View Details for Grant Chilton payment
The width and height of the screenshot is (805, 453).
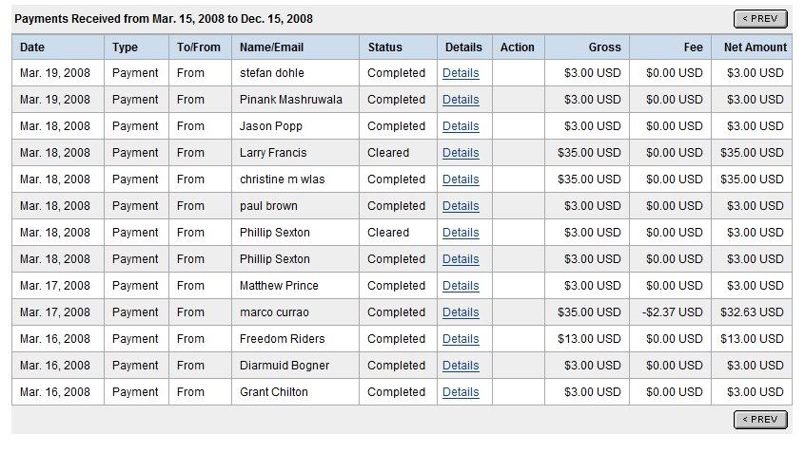click(461, 392)
